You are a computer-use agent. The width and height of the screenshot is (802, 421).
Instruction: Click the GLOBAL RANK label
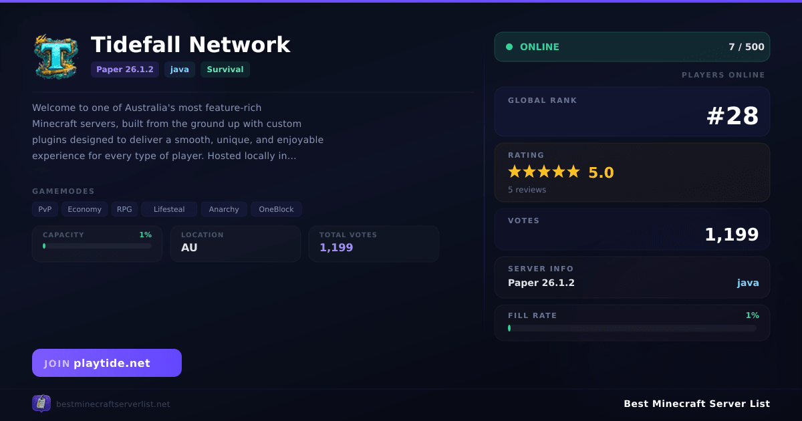point(543,100)
